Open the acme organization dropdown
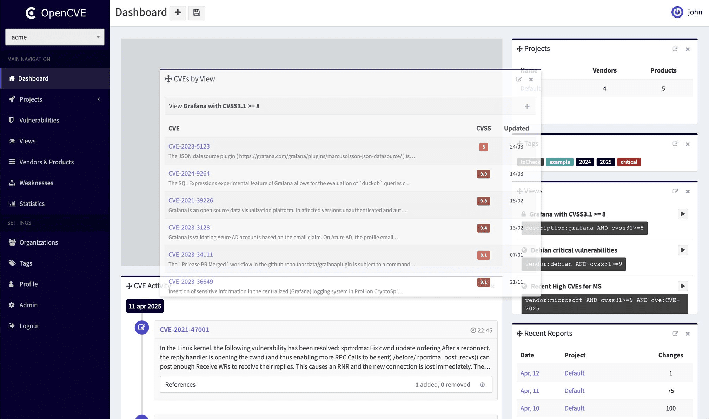Screen dimensions: 709x419 55,37
